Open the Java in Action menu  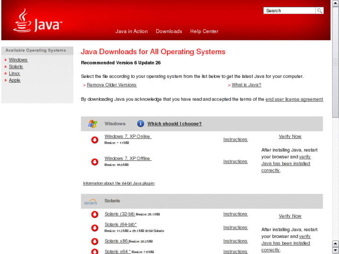pos(131,31)
